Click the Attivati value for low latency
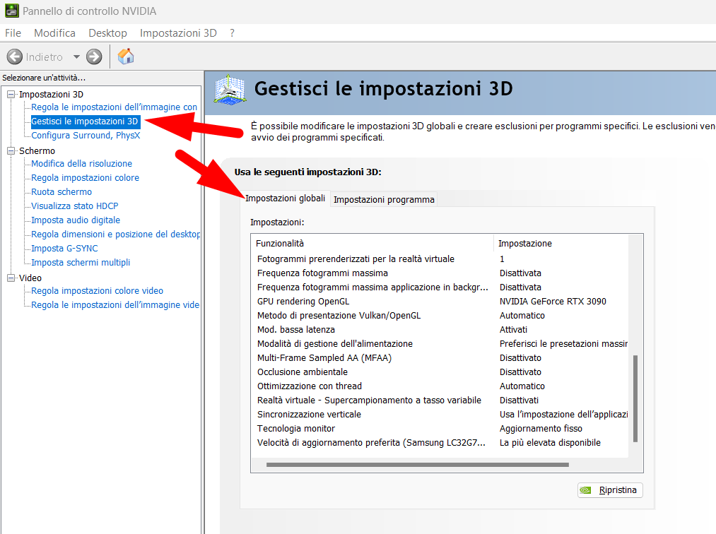 [x=513, y=330]
